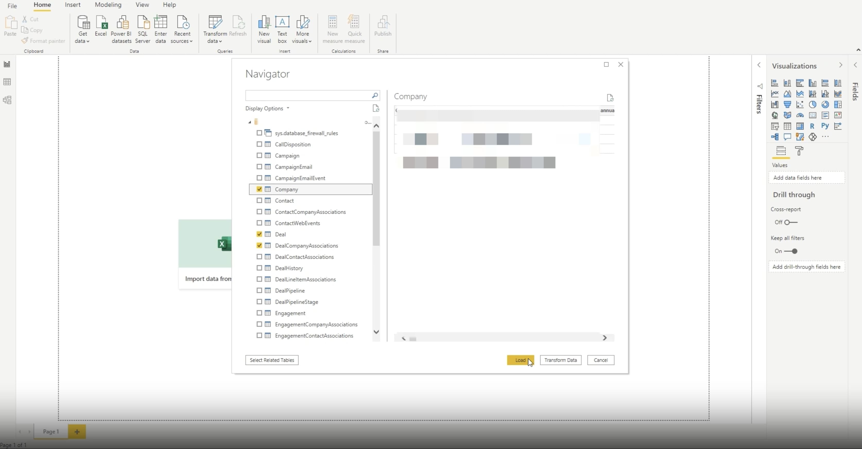Uncheck the DealCompanyAssociations checkbox
862x449 pixels.
pyautogui.click(x=259, y=245)
